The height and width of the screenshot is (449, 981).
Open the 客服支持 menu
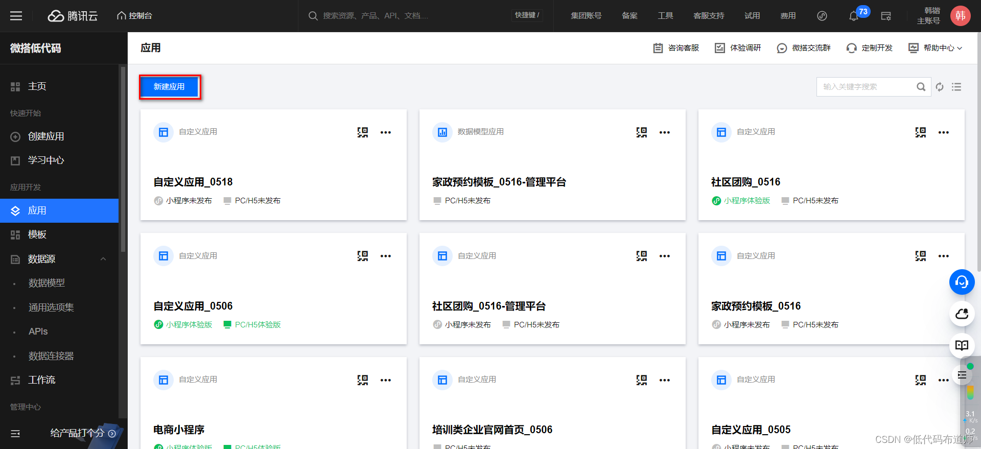tap(709, 16)
